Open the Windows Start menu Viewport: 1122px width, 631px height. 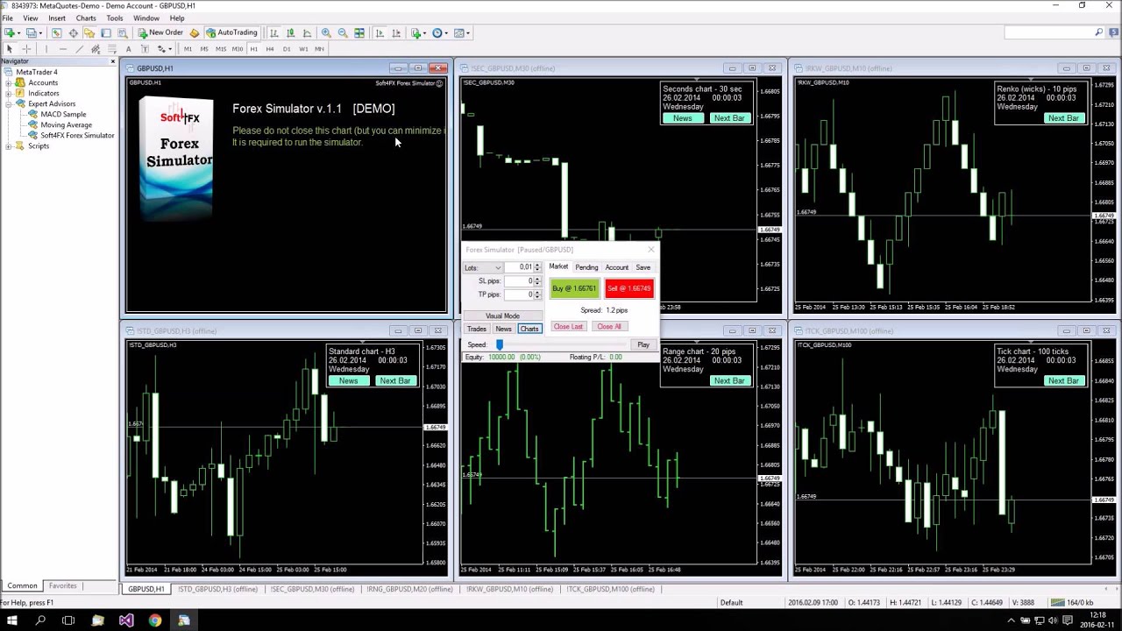coord(12,620)
